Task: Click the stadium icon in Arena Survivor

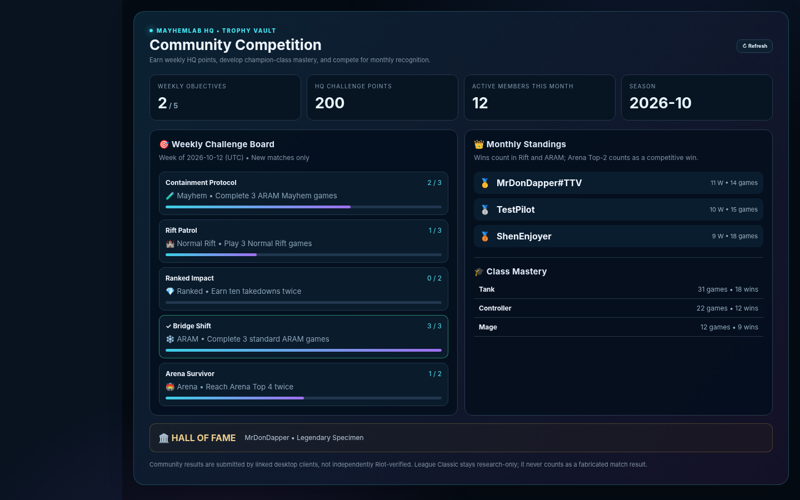Action: [x=170, y=387]
